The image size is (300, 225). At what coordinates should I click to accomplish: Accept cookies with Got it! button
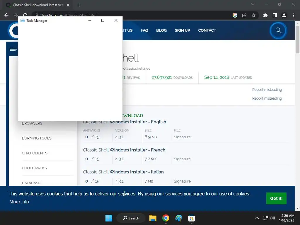(x=276, y=198)
